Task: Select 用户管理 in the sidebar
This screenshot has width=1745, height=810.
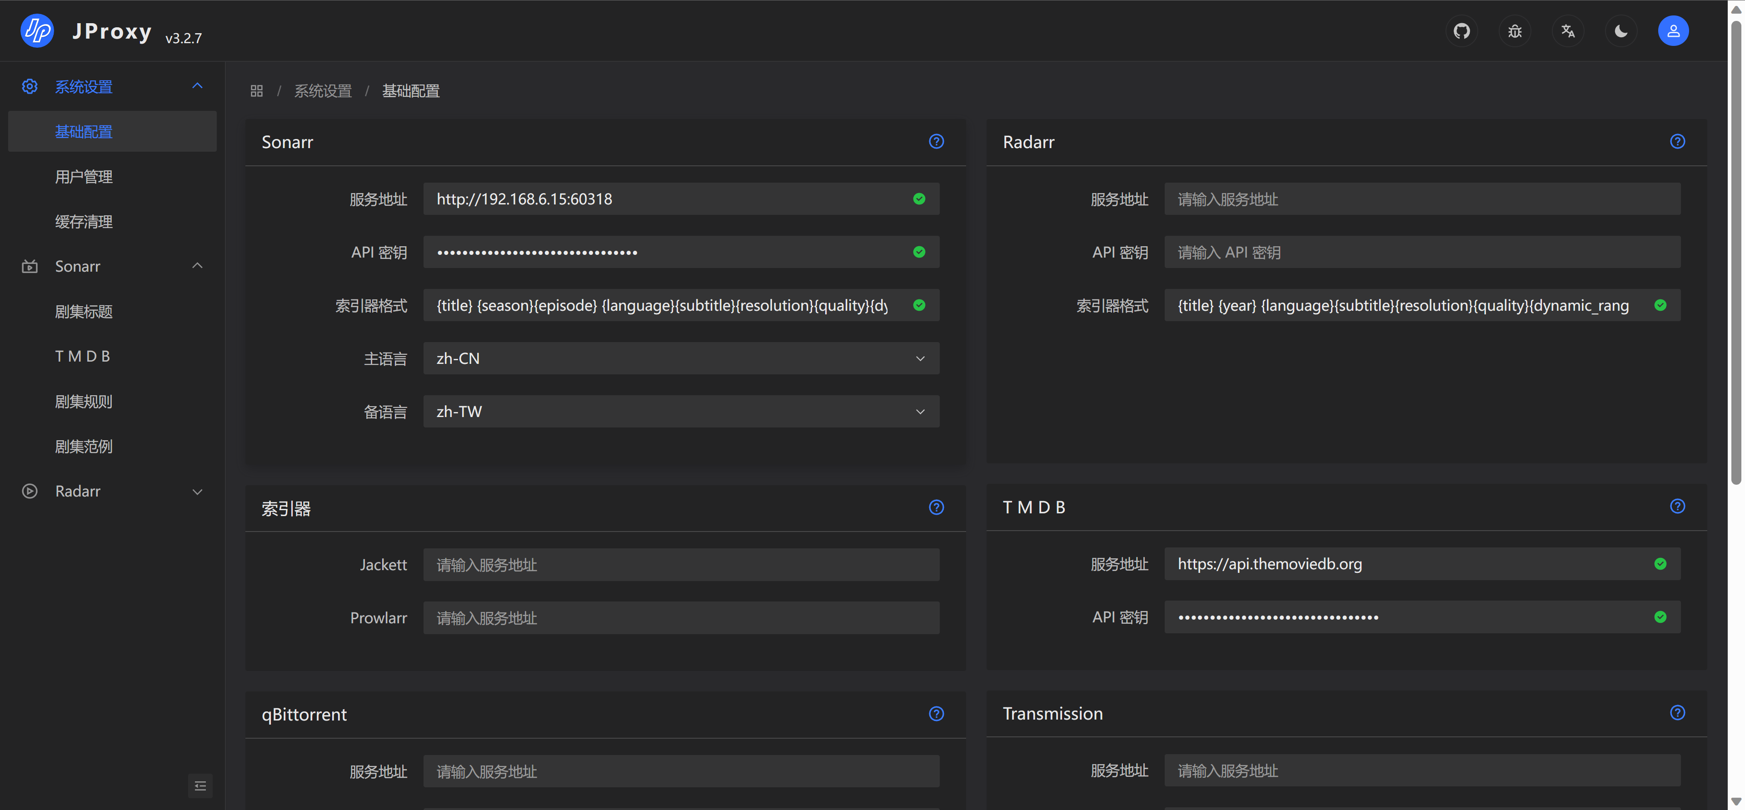Action: (x=83, y=176)
